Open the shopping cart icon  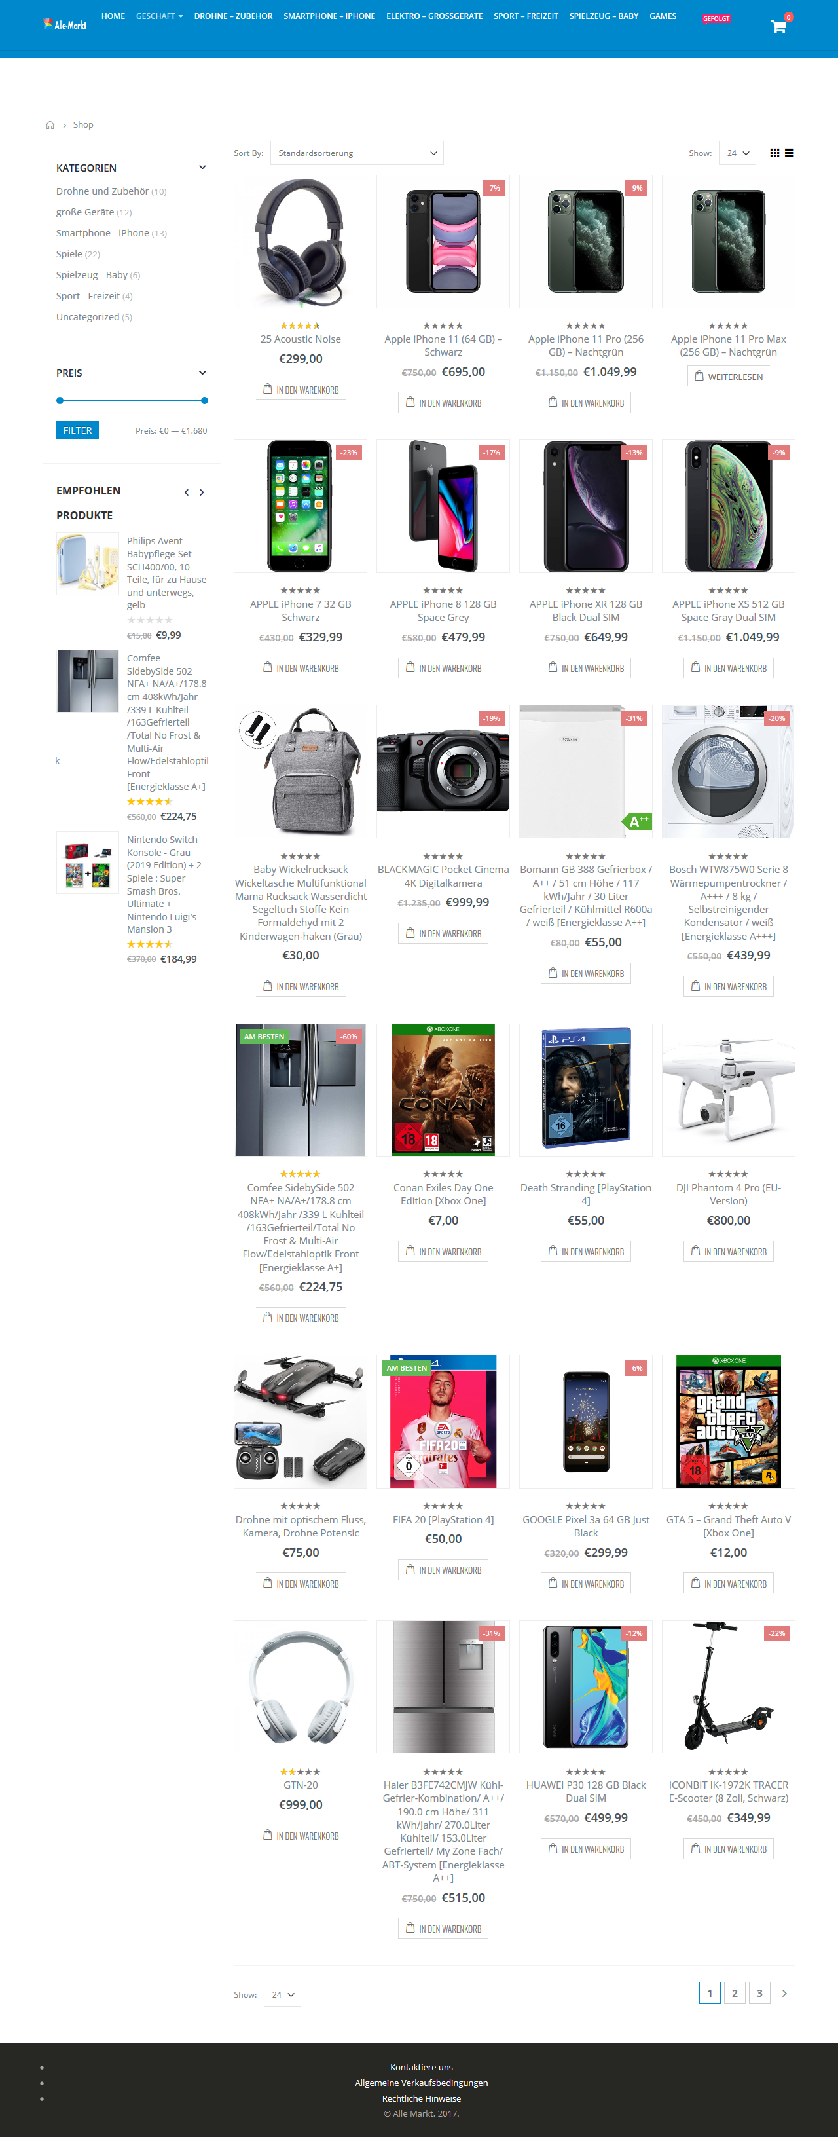(x=778, y=27)
